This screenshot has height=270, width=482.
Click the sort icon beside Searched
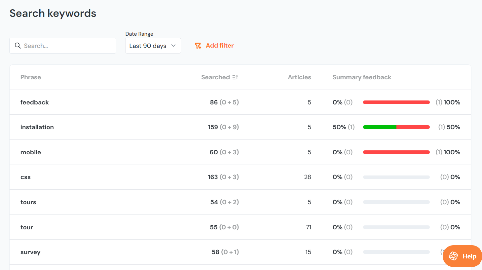[235, 77]
